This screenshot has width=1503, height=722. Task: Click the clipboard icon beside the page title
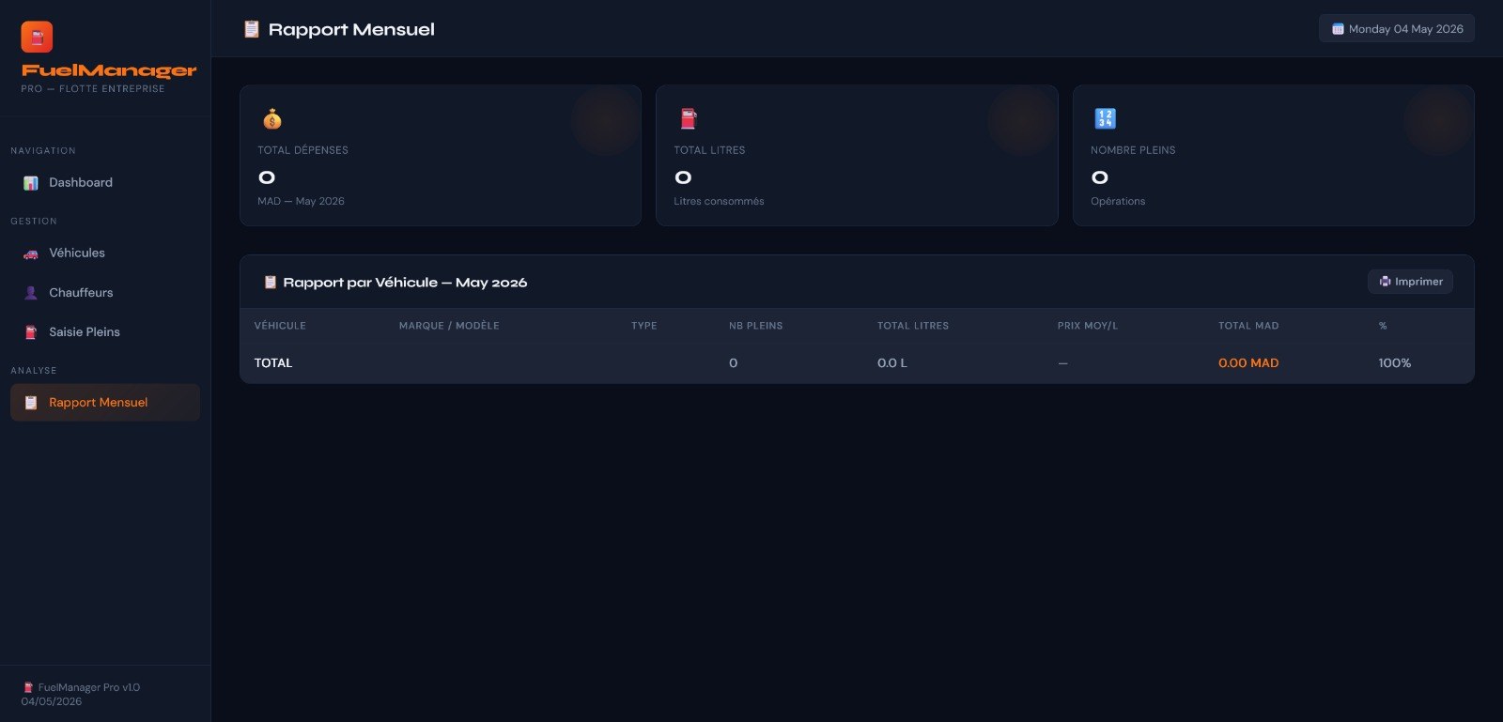pyautogui.click(x=252, y=29)
